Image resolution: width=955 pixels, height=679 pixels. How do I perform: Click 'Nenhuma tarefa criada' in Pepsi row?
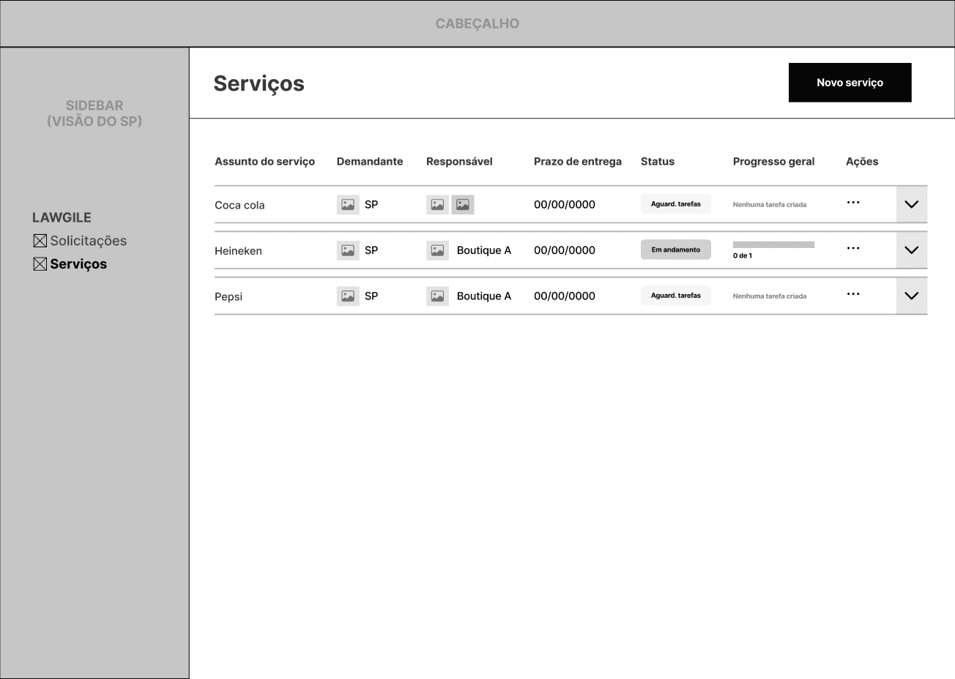click(770, 296)
